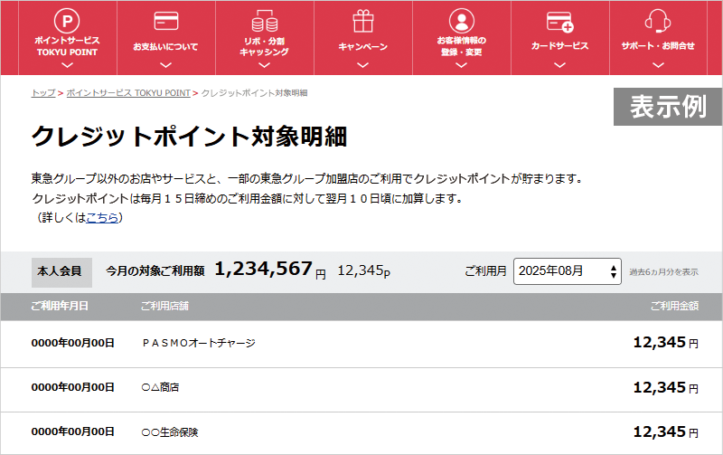This screenshot has width=723, height=455.
Task: Click the ＰＡＳＭＯオートチャージ transaction row
Action: pos(199,343)
